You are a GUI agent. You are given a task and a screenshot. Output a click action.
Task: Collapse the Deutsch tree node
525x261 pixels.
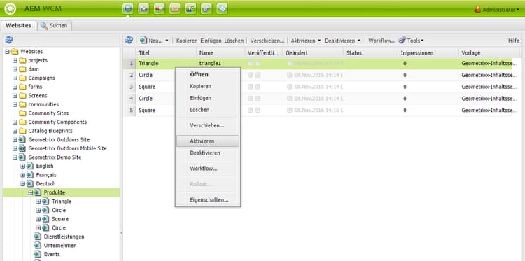point(23,184)
